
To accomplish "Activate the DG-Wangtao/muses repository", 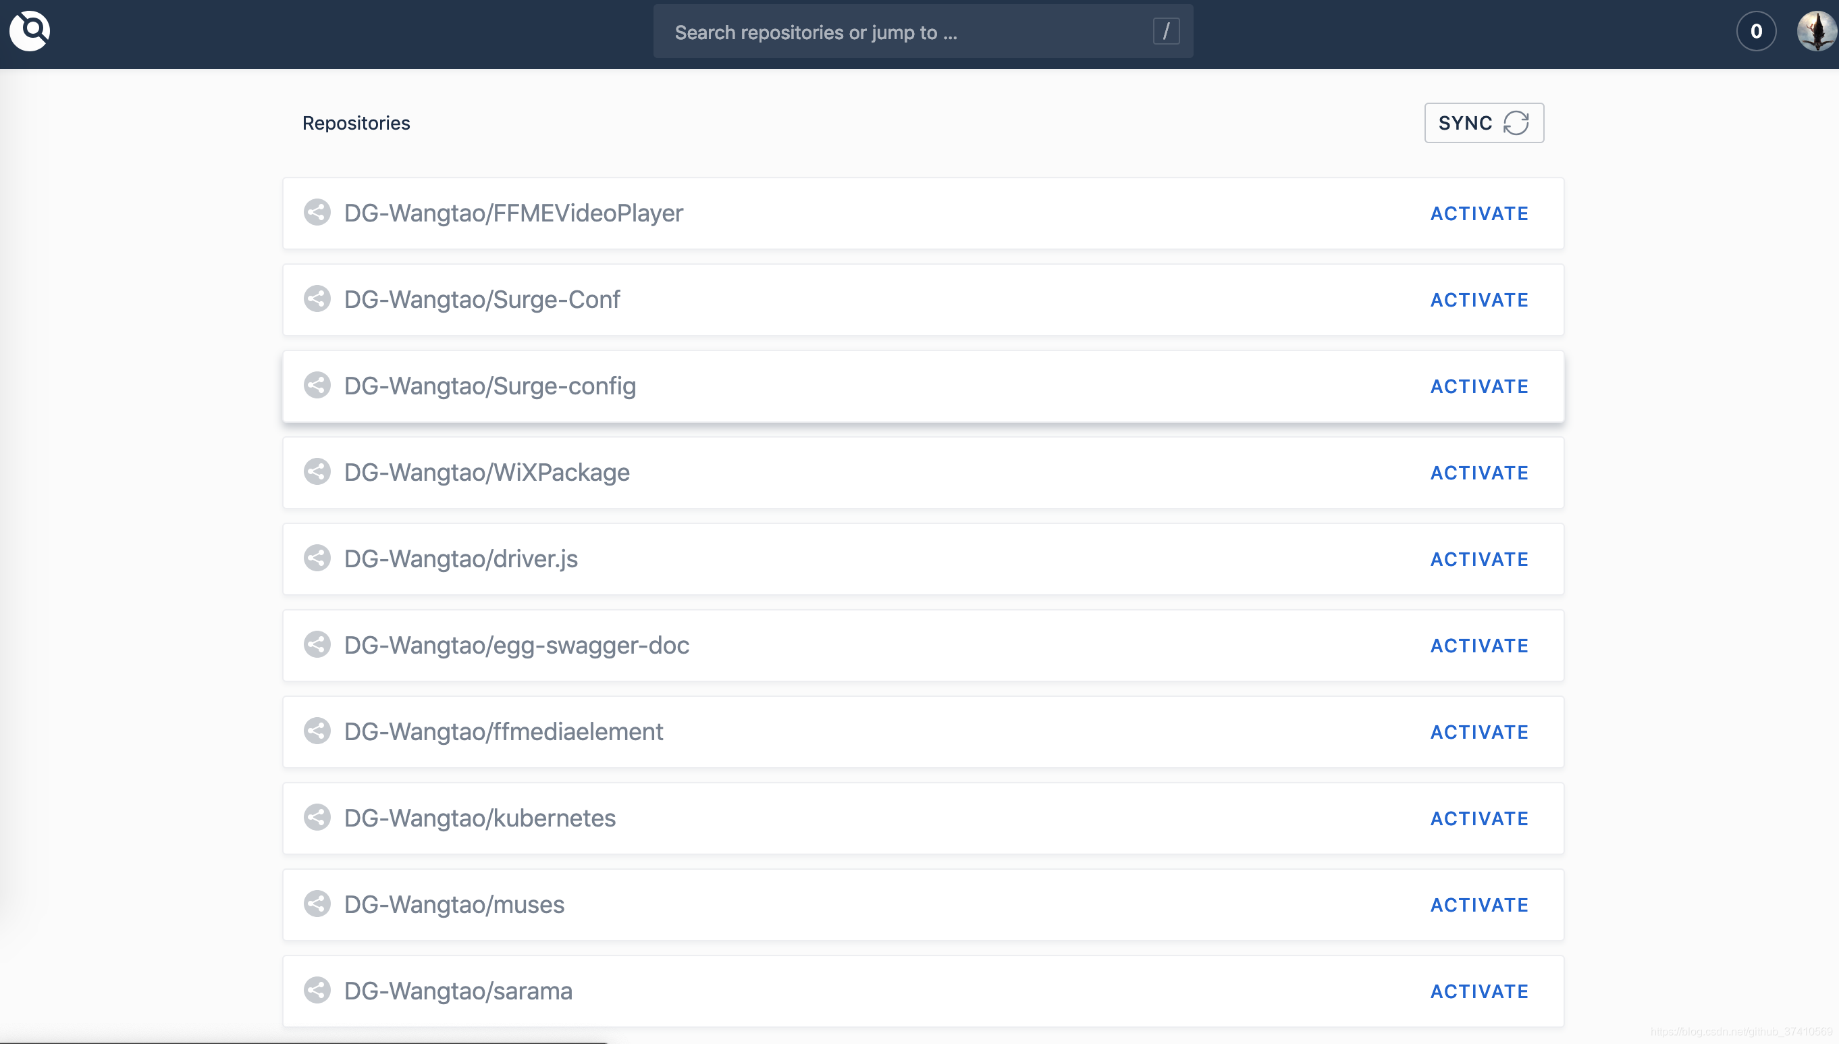I will point(1479,905).
